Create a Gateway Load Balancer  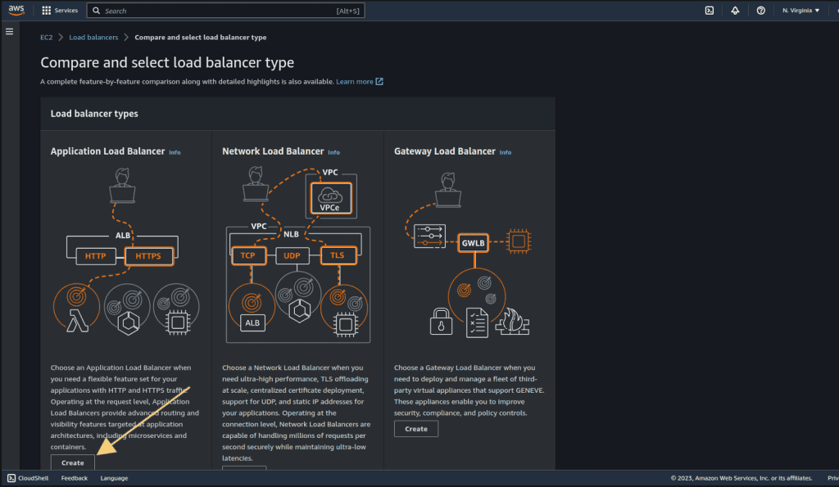coord(415,429)
